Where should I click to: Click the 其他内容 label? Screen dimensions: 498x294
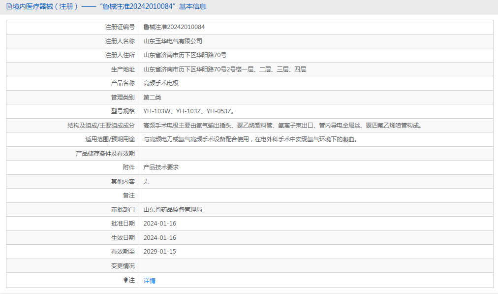click(123, 182)
